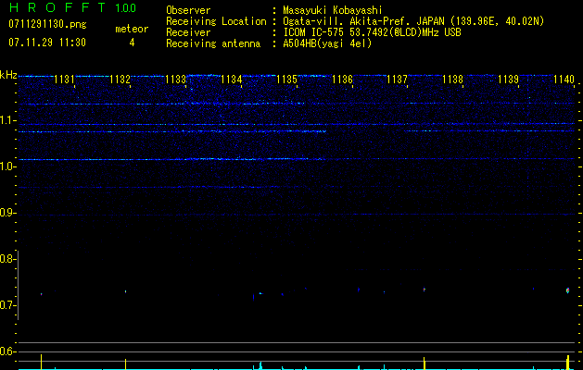Click the red meteor echo near 1140

[567, 290]
